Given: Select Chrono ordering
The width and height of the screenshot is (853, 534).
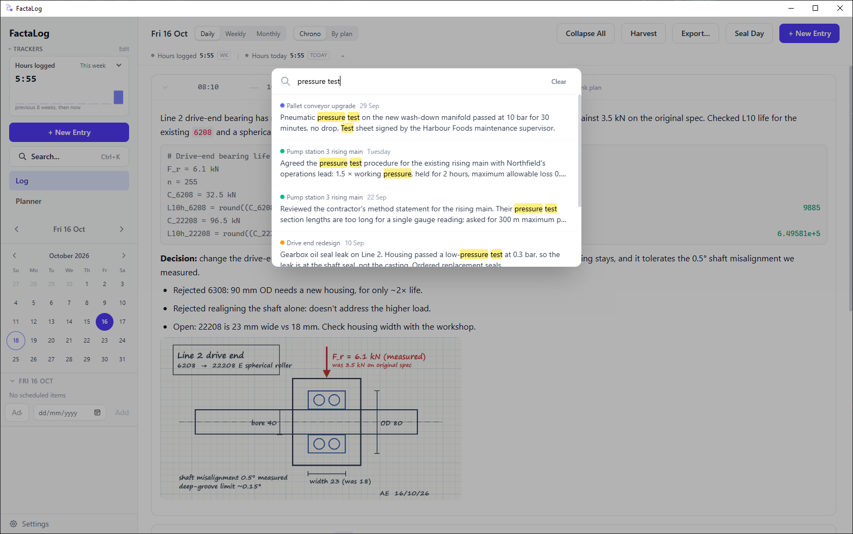Looking at the screenshot, I should [x=310, y=33].
